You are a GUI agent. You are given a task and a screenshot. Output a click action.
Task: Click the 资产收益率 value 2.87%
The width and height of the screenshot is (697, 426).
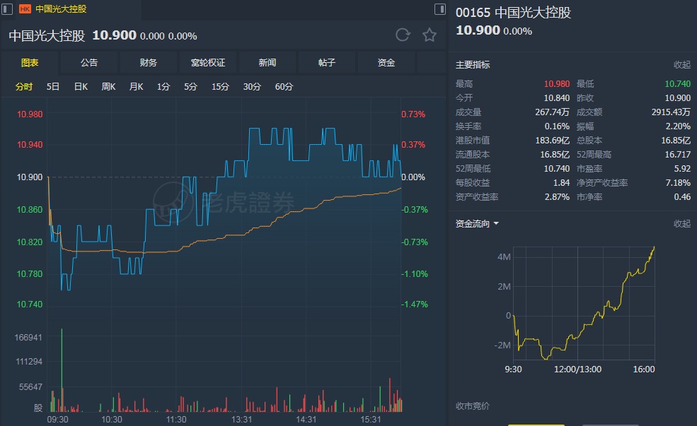[x=557, y=197]
